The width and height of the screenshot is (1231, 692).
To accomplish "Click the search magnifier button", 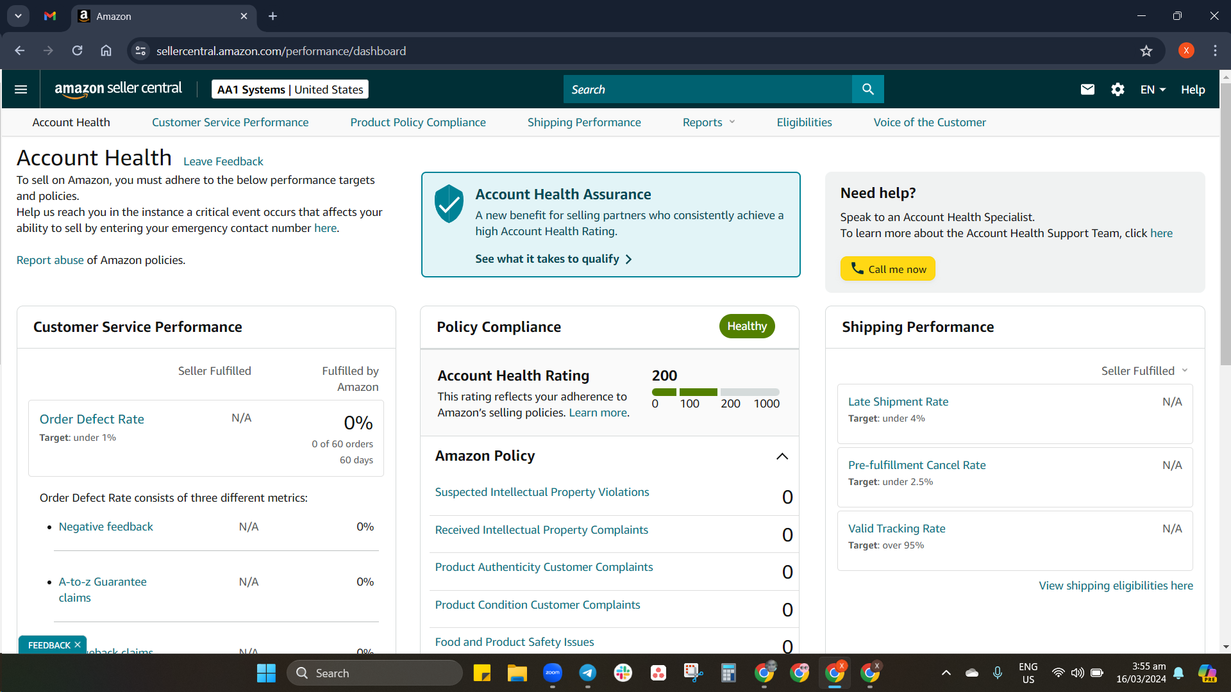I will tap(867, 89).
